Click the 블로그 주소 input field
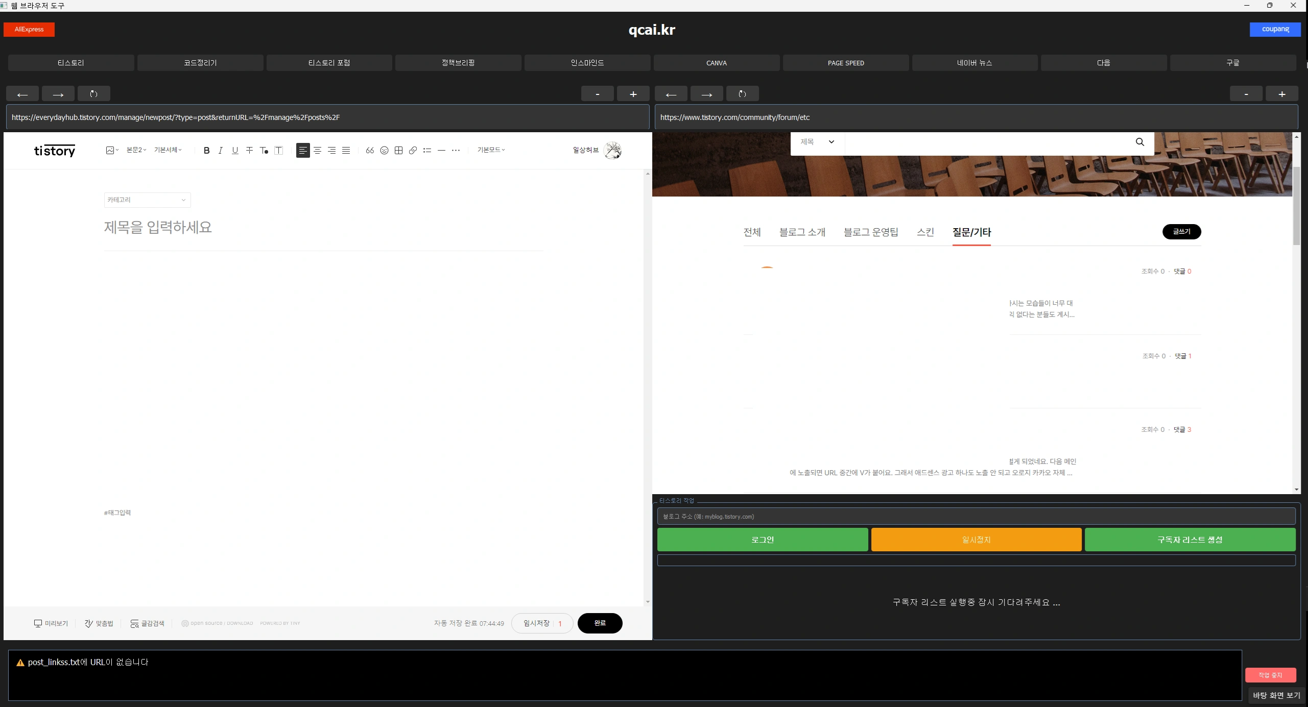 coord(976,517)
